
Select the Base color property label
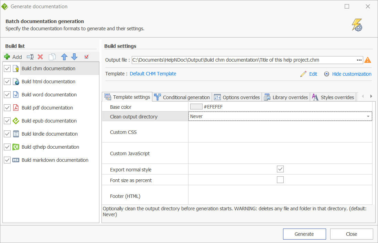click(121, 107)
